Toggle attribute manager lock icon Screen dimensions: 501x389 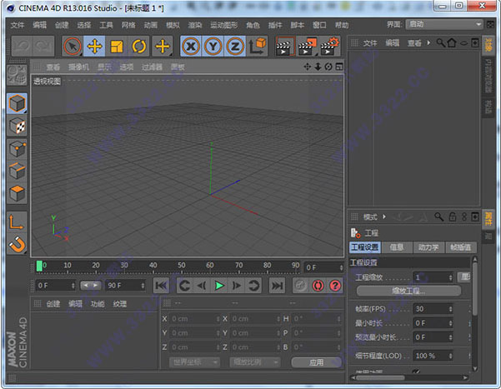click(x=453, y=217)
